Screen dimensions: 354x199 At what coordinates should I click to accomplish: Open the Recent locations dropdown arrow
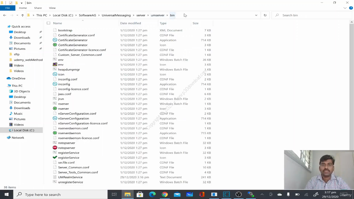pos(17,15)
